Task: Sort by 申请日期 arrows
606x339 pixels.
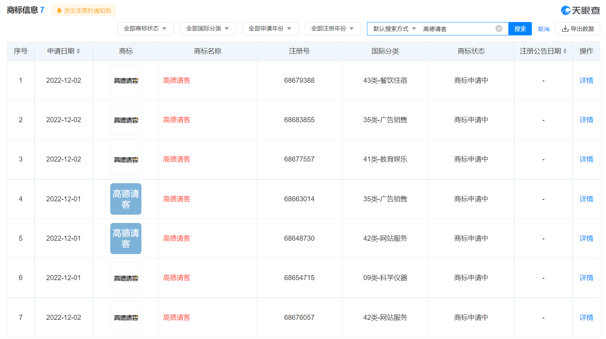Action: pos(78,51)
